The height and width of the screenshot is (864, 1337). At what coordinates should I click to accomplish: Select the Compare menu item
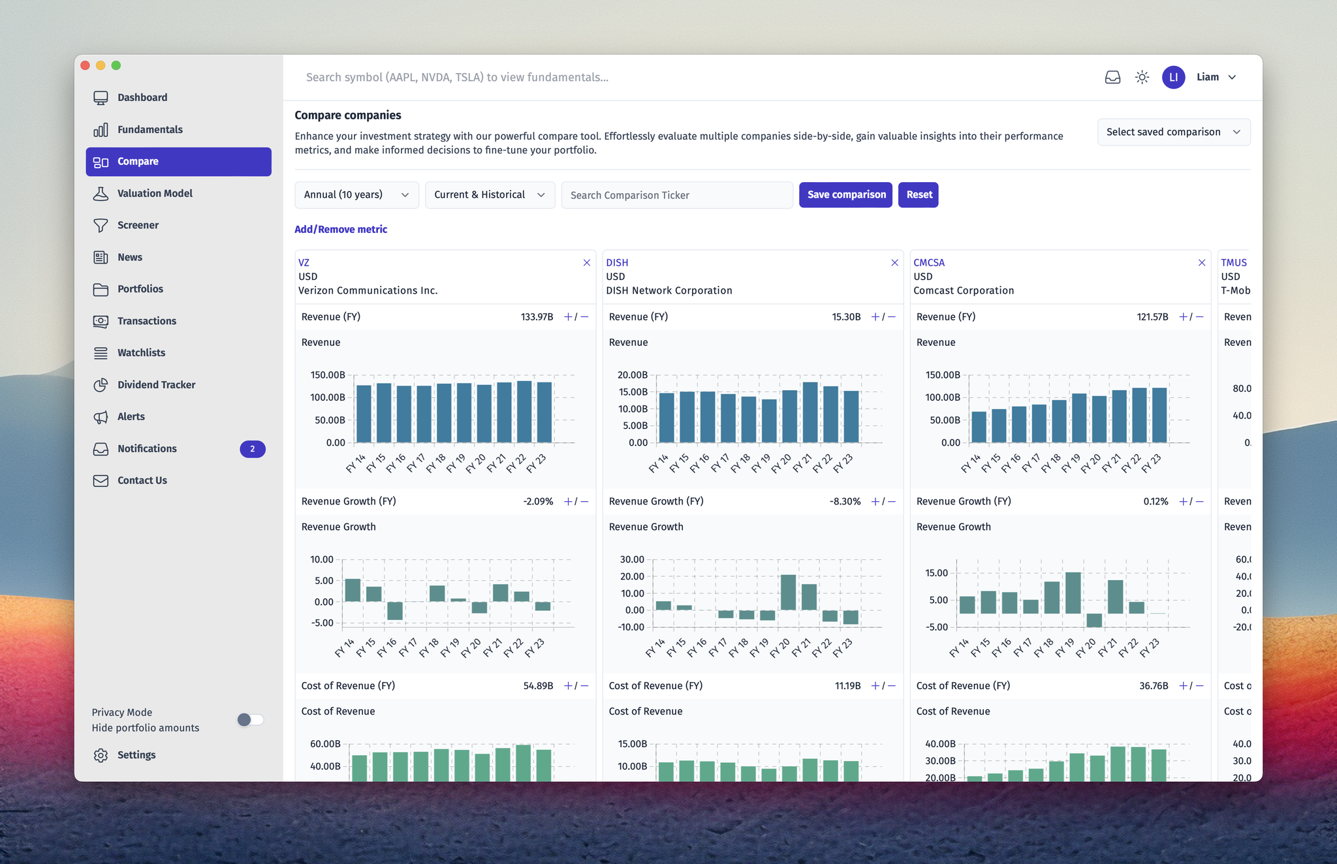[x=178, y=162]
